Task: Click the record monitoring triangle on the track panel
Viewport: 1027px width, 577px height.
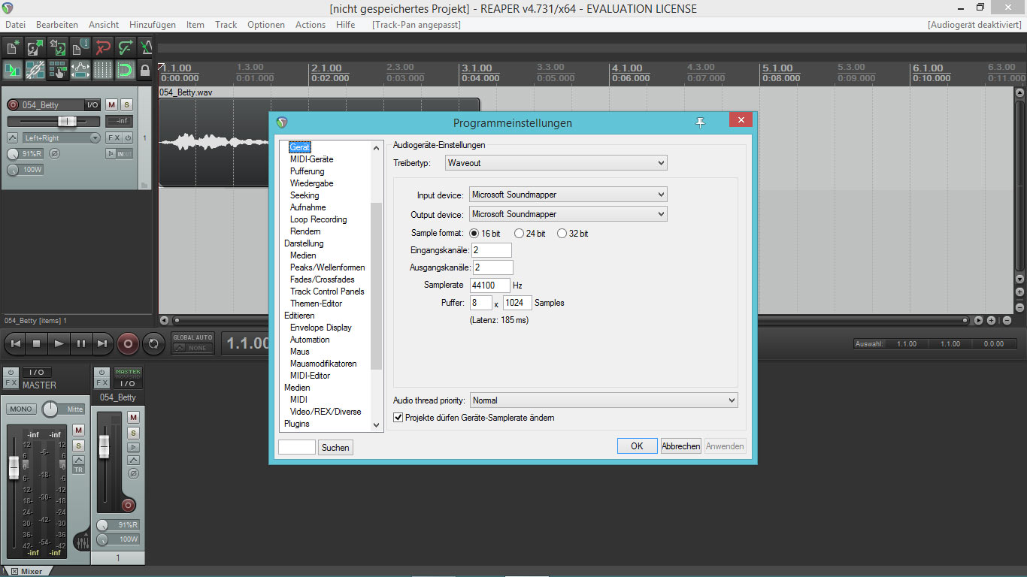Action: [111, 153]
